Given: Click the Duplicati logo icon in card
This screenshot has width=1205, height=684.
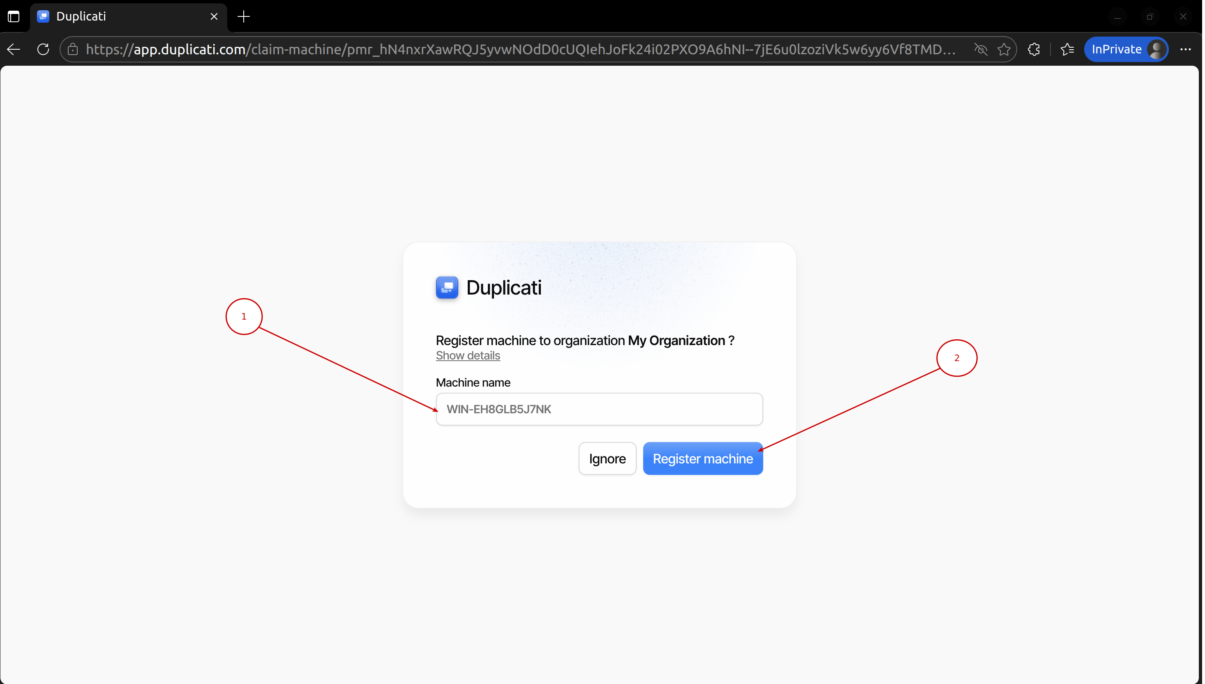Looking at the screenshot, I should tap(447, 288).
